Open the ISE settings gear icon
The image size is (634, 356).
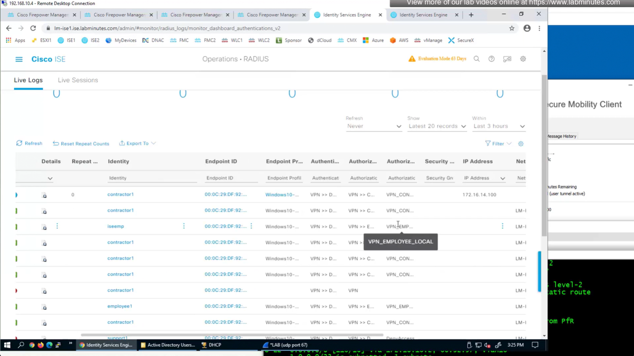click(523, 59)
